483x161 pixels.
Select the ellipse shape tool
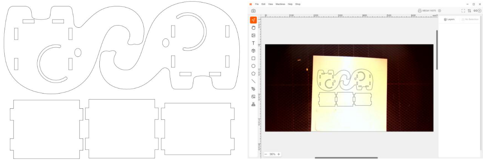click(253, 66)
